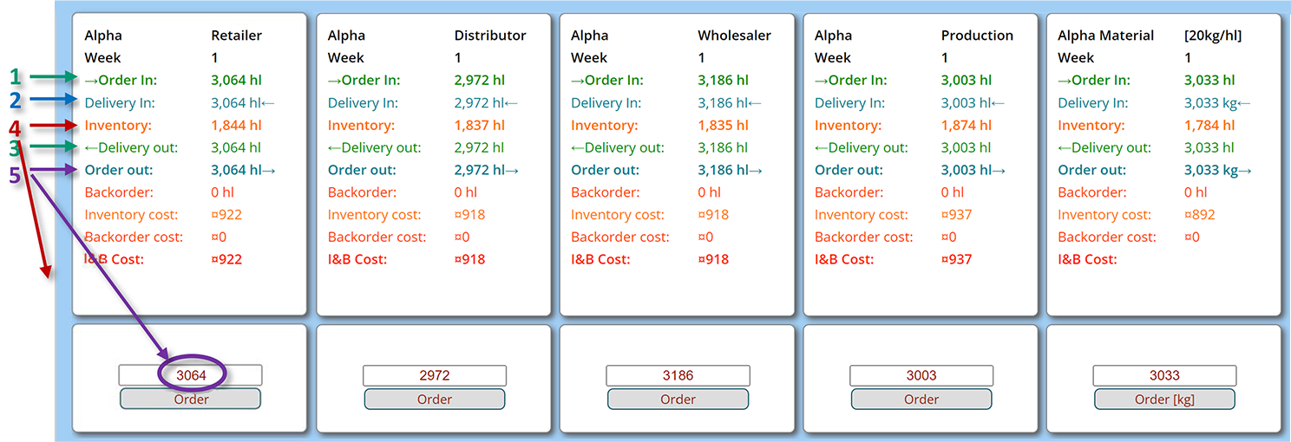Image resolution: width=1291 pixels, height=442 pixels.
Task: Select the Distributor order field showing 2972
Action: [x=434, y=375]
